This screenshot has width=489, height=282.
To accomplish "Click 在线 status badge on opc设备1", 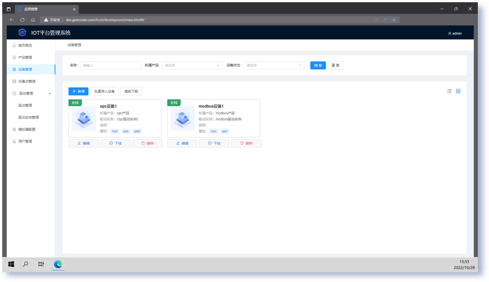I will coord(75,103).
